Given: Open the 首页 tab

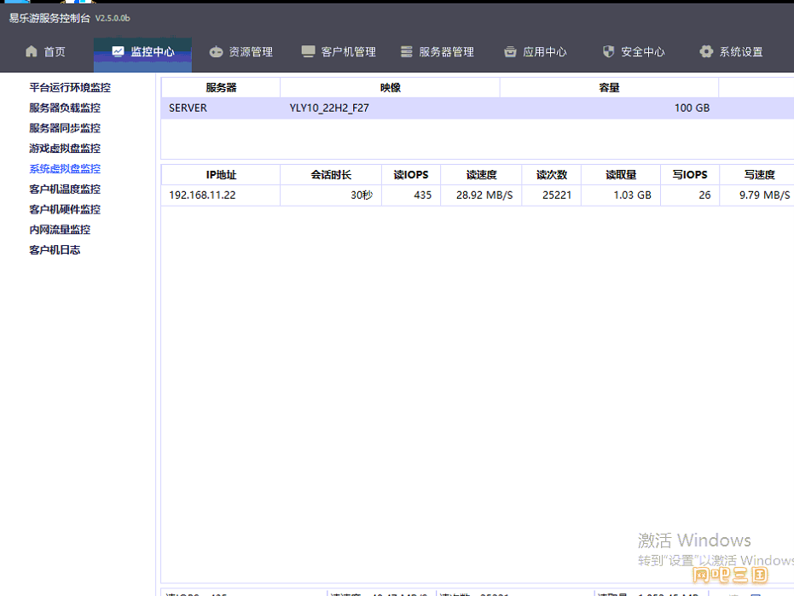Looking at the screenshot, I should click(x=45, y=52).
